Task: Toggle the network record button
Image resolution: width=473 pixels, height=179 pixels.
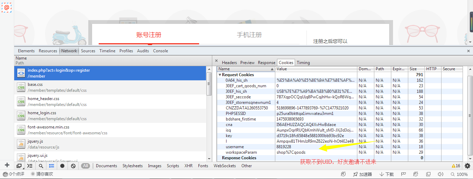Action: (62, 166)
